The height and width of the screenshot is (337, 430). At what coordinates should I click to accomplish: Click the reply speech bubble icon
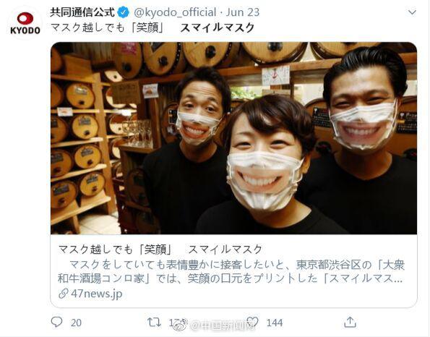pyautogui.click(x=57, y=322)
